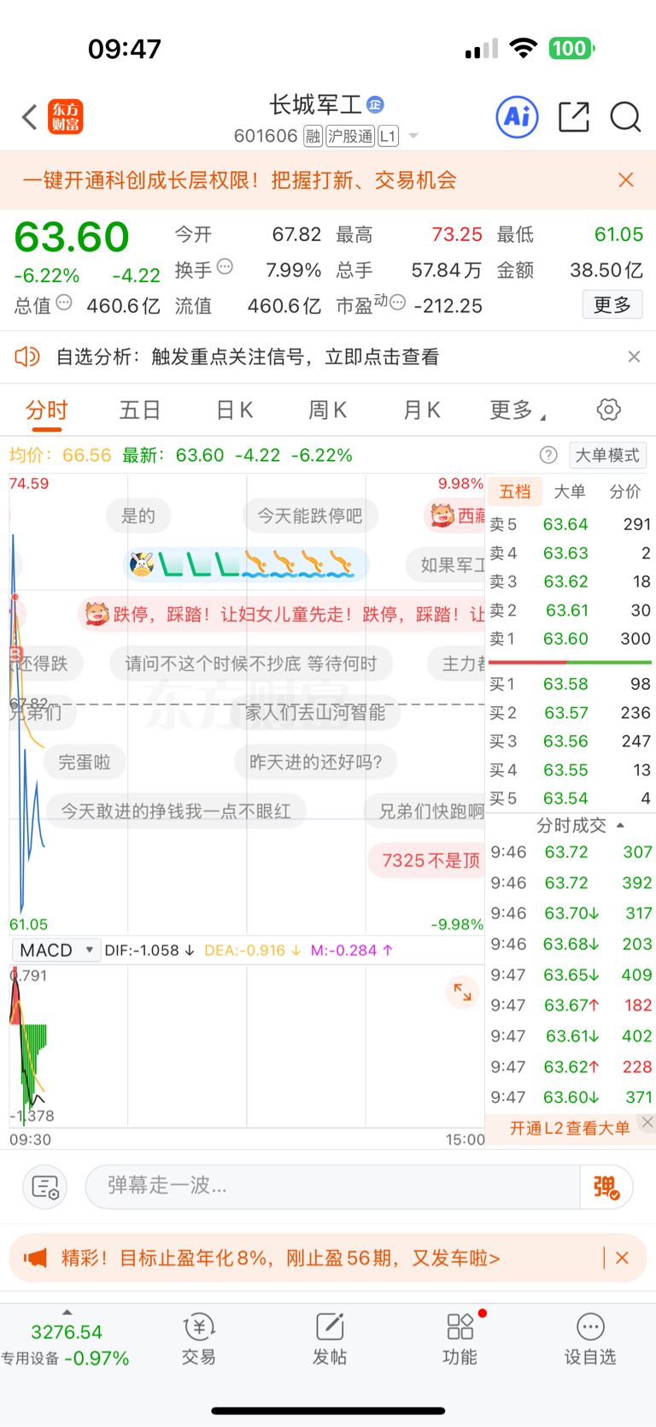Open stock search magnifier
The width and height of the screenshot is (656, 1427).
[x=625, y=116]
